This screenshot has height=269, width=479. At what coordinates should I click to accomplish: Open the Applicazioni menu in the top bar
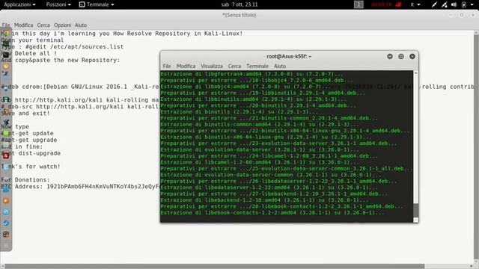19,4
